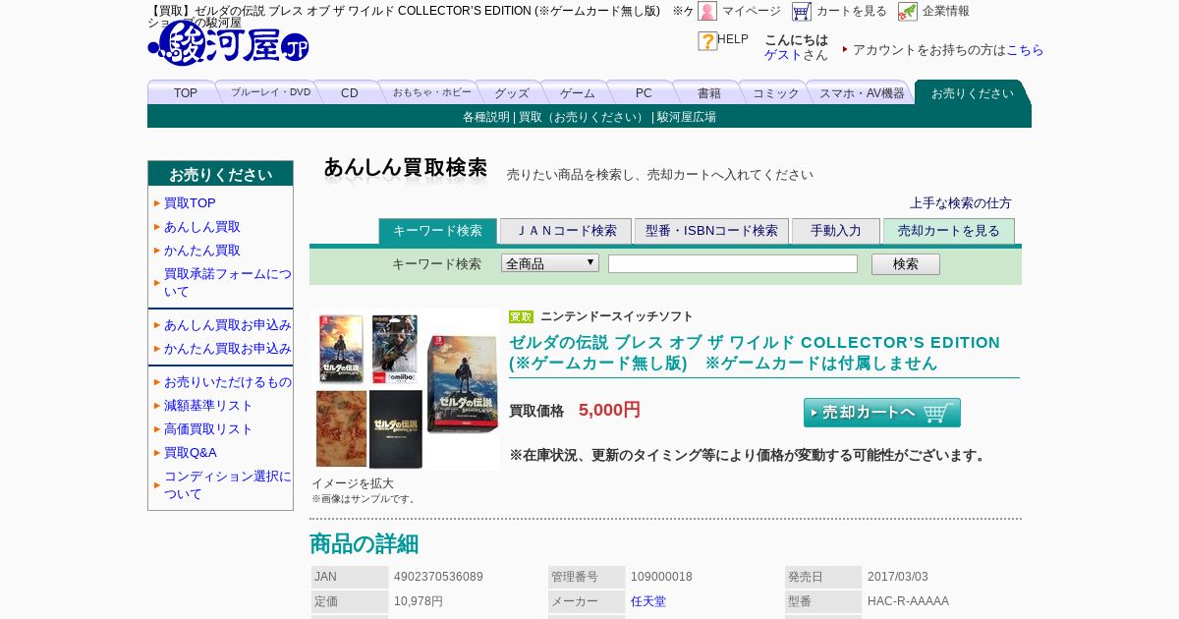Switch to 型番・ISBNコード検索 tab
The height and width of the screenshot is (619, 1179).
[711, 231]
